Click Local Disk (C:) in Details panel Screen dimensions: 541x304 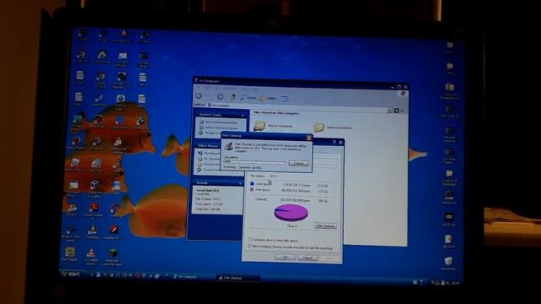[x=207, y=190]
